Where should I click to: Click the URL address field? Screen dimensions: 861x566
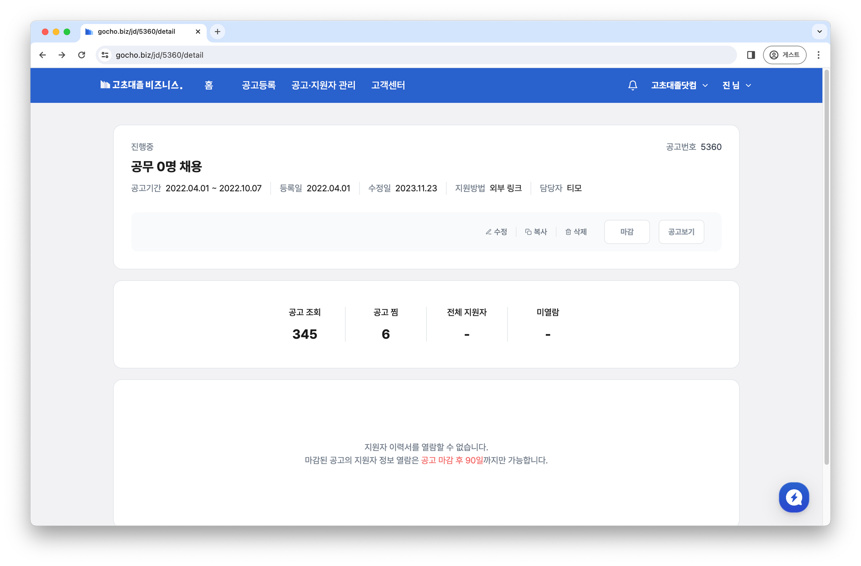tap(387, 55)
